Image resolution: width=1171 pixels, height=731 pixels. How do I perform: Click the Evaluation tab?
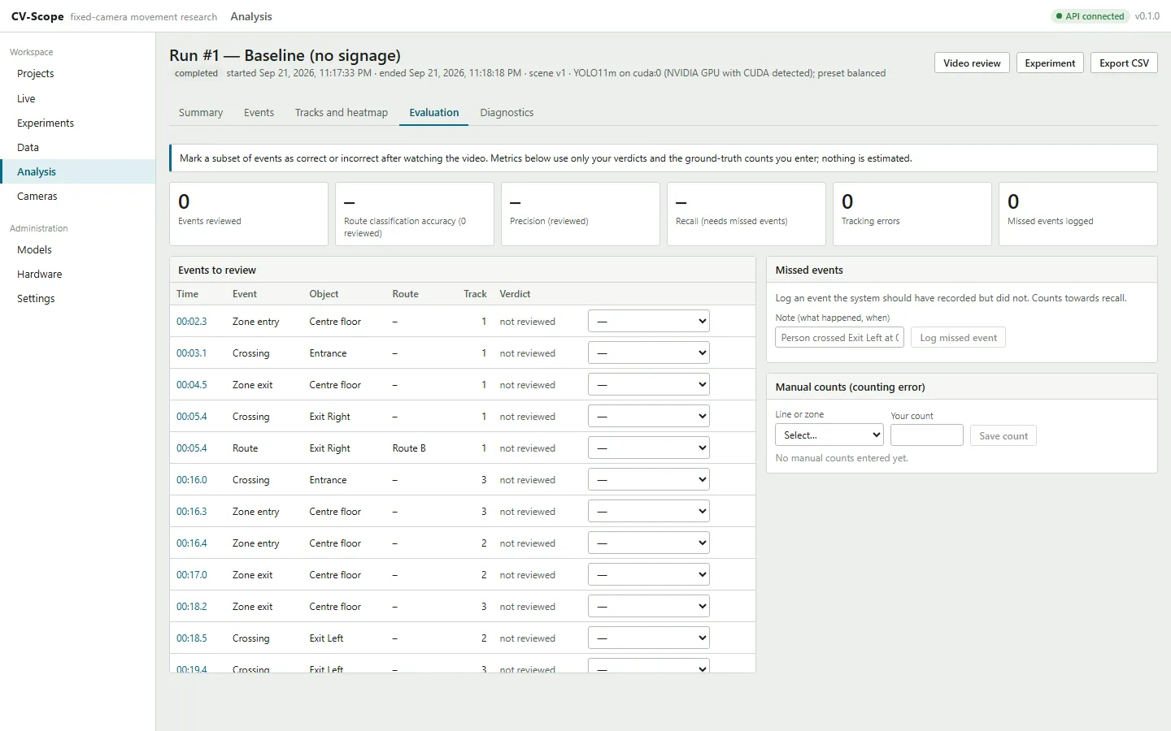point(434,113)
